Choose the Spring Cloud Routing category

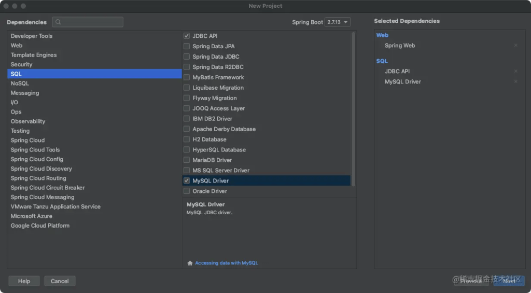tap(38, 178)
